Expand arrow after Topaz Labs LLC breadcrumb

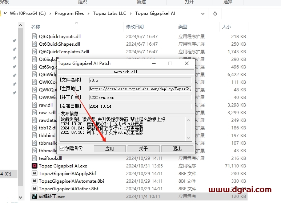pyautogui.click(x=131, y=13)
